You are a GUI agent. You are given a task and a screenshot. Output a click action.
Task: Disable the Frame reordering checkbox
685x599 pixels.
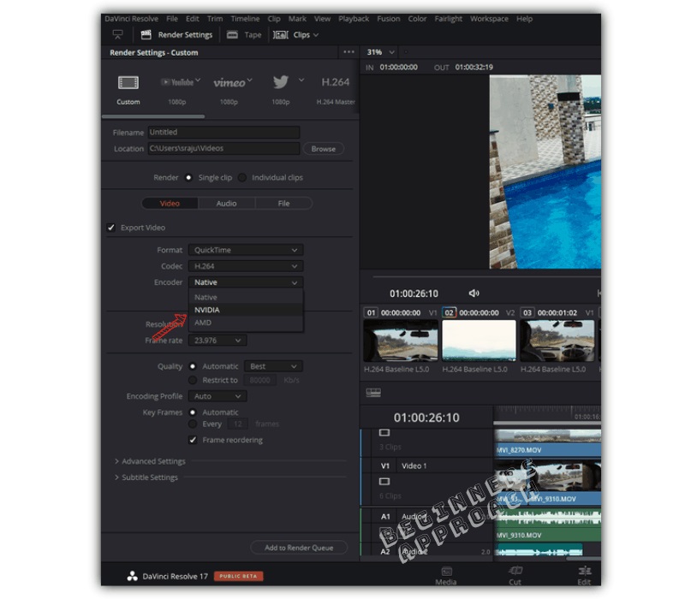(x=191, y=440)
